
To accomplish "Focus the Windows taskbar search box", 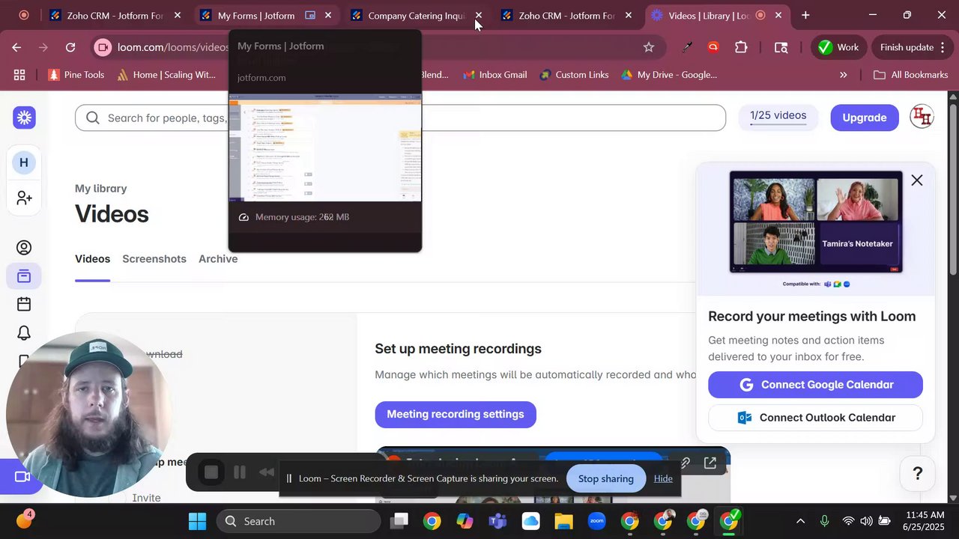I will point(299,521).
